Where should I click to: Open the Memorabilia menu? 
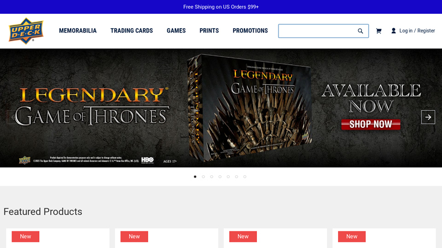(x=78, y=31)
